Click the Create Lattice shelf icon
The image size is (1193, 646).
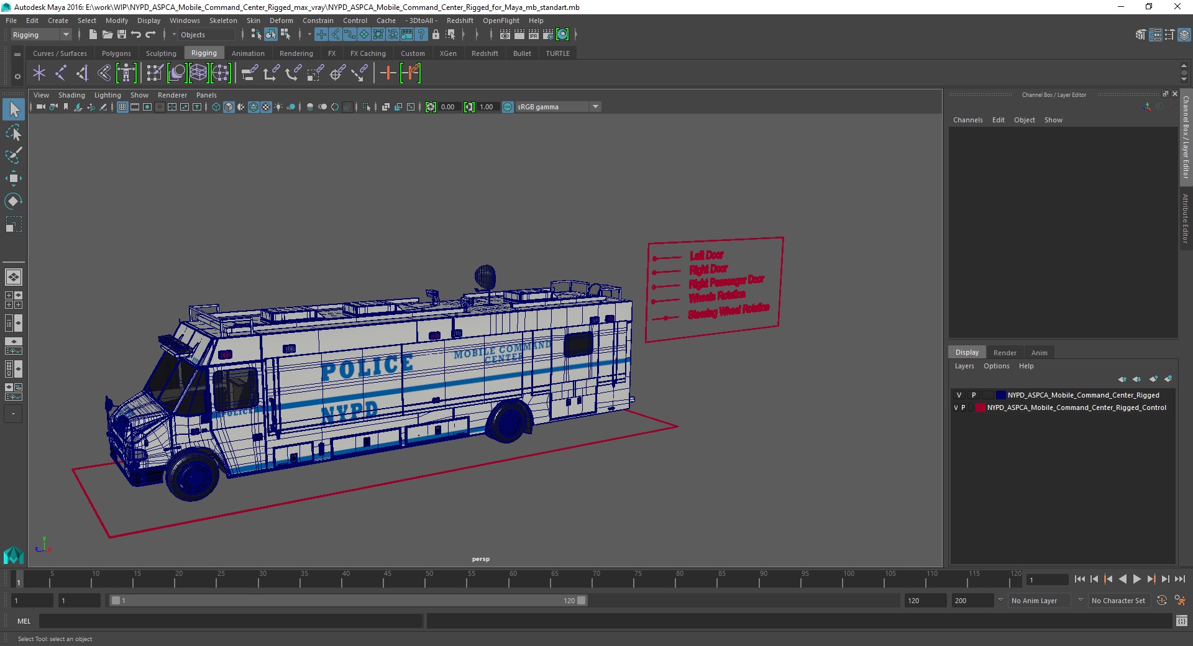point(199,73)
